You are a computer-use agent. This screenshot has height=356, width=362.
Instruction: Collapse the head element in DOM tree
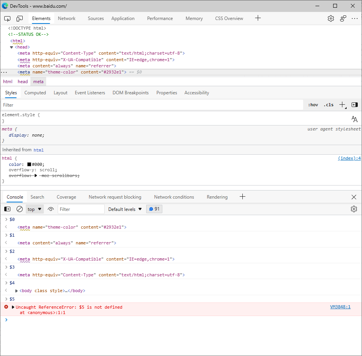tap(12, 47)
